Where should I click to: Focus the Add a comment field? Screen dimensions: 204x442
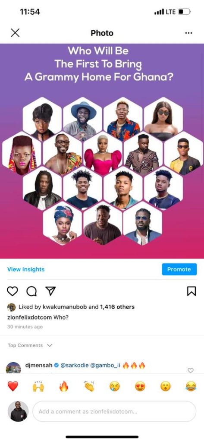(x=114, y=411)
